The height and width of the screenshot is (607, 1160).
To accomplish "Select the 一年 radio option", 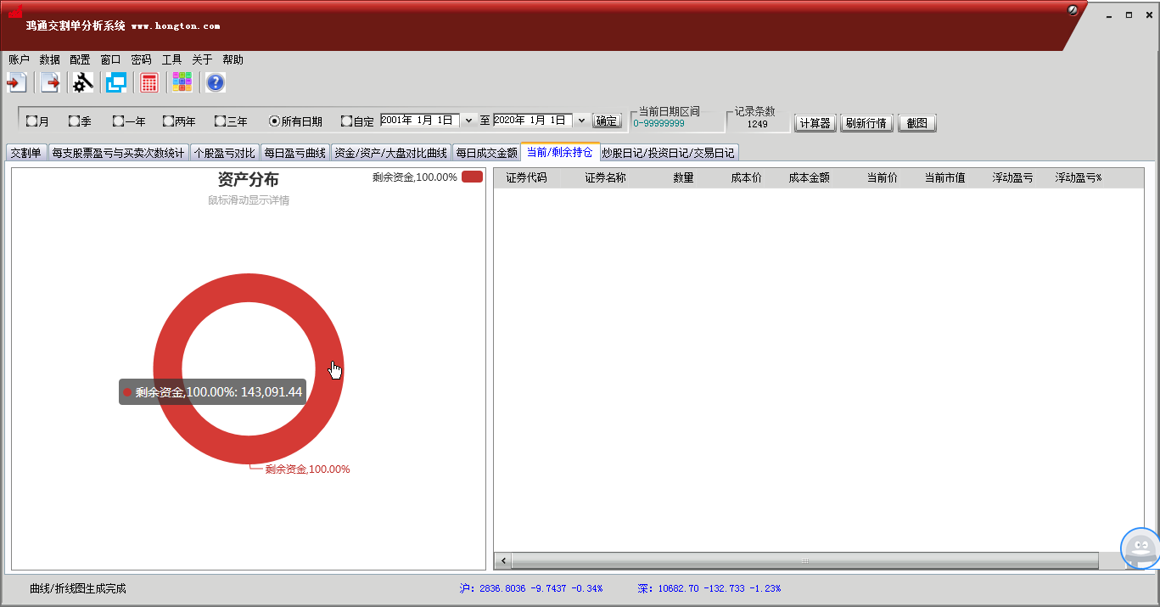I will (x=129, y=121).
